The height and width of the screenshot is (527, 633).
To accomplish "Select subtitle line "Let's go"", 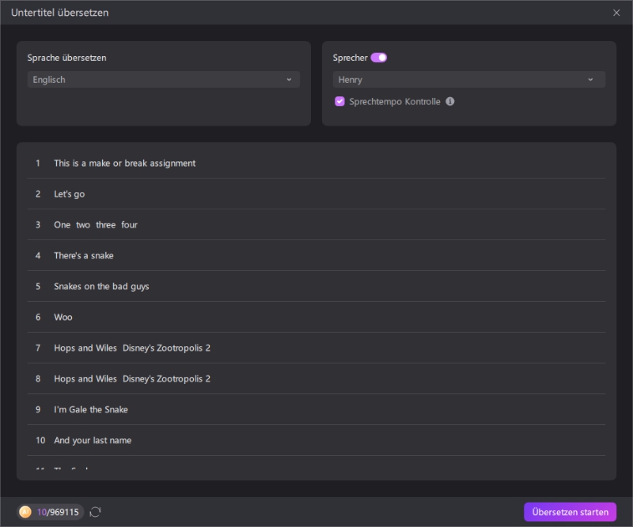I will tap(69, 194).
